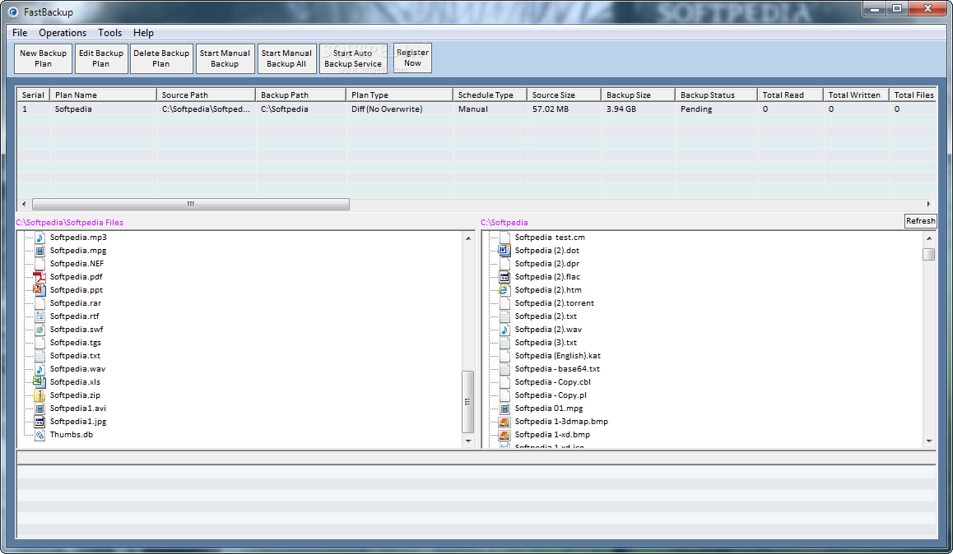Click the Softpedia1.avi video icon
The width and height of the screenshot is (953, 554).
click(x=40, y=409)
